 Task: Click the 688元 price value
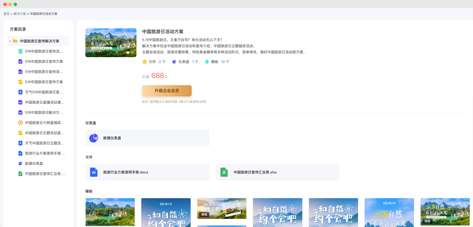[159, 75]
